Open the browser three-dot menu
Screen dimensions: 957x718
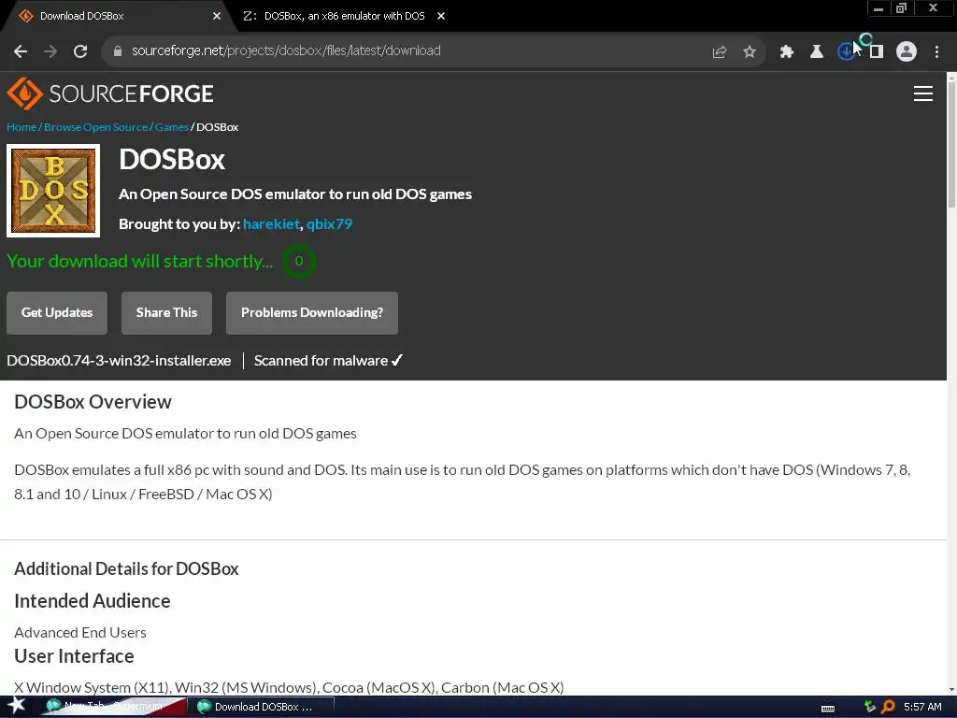point(936,52)
